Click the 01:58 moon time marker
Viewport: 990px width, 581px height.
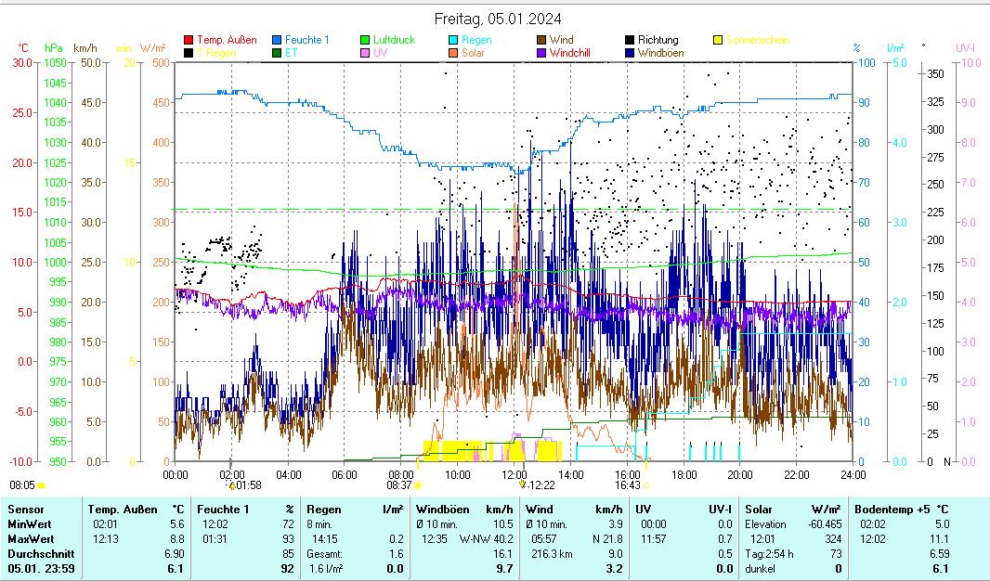click(x=247, y=484)
